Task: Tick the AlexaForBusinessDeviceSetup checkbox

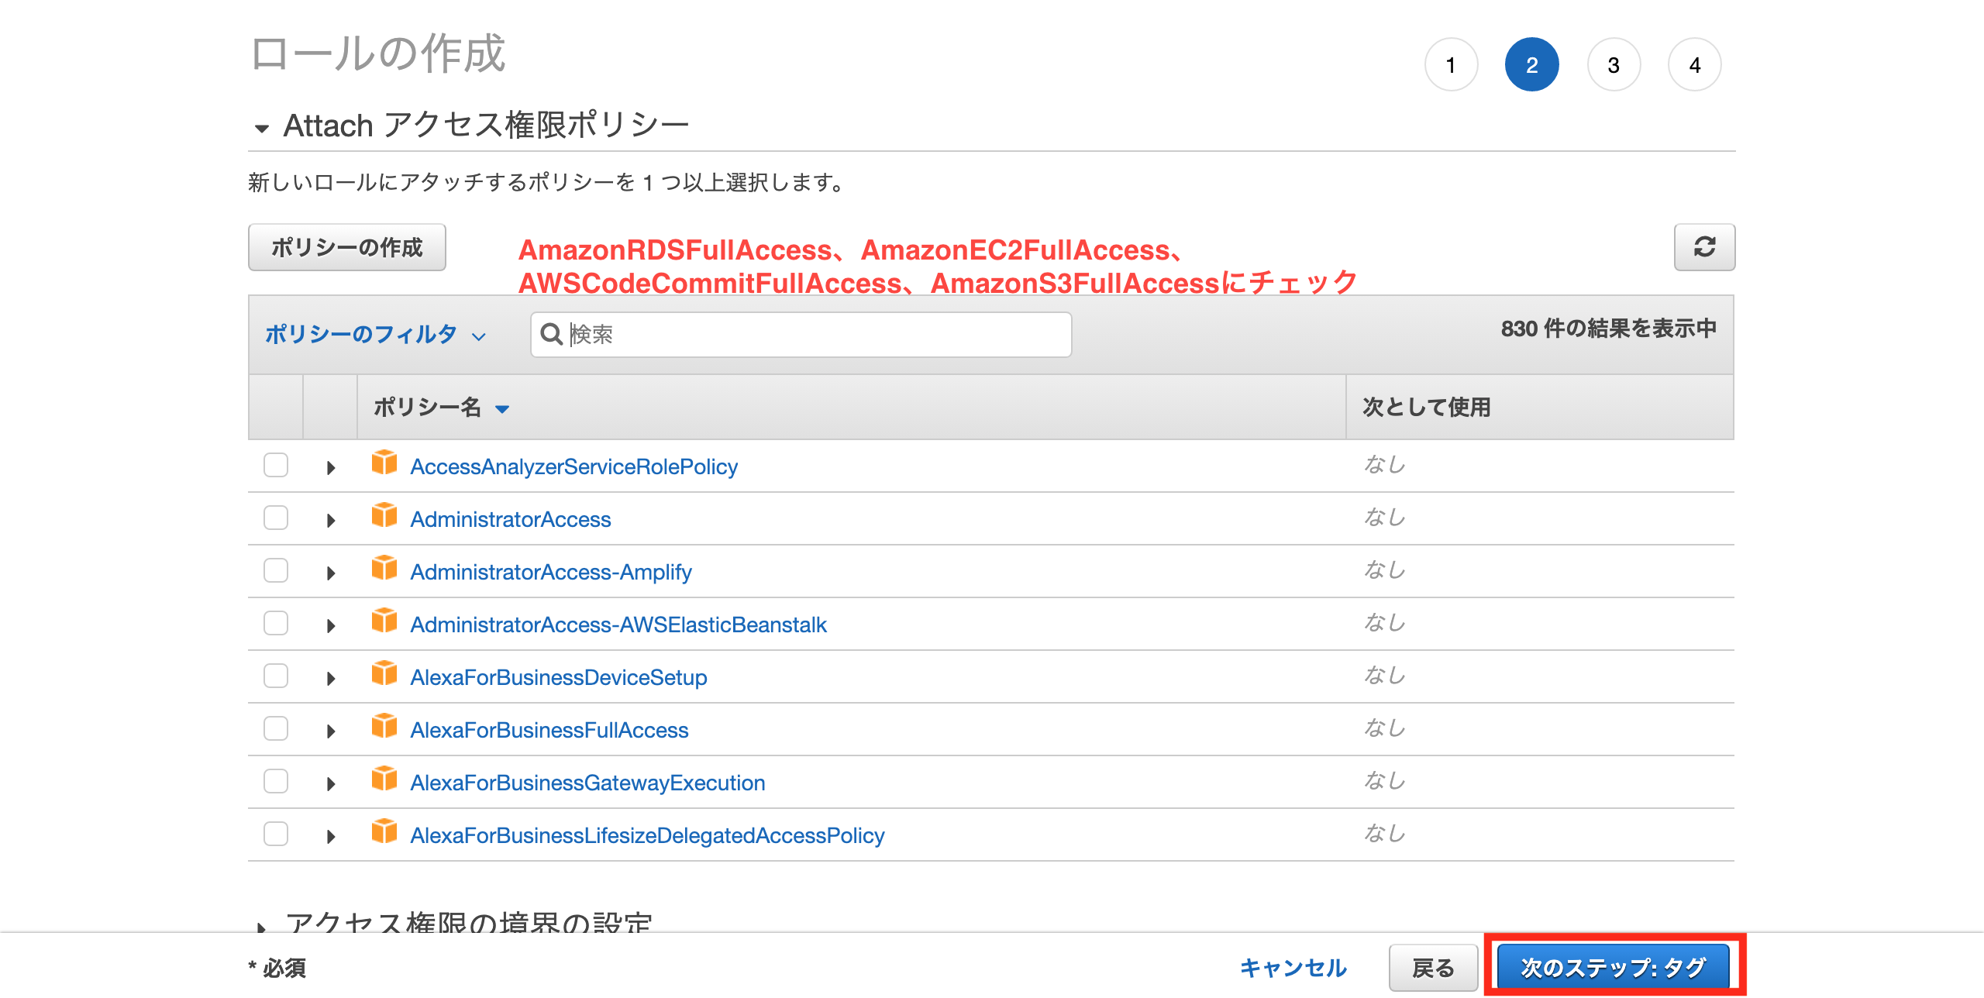Action: coord(276,676)
